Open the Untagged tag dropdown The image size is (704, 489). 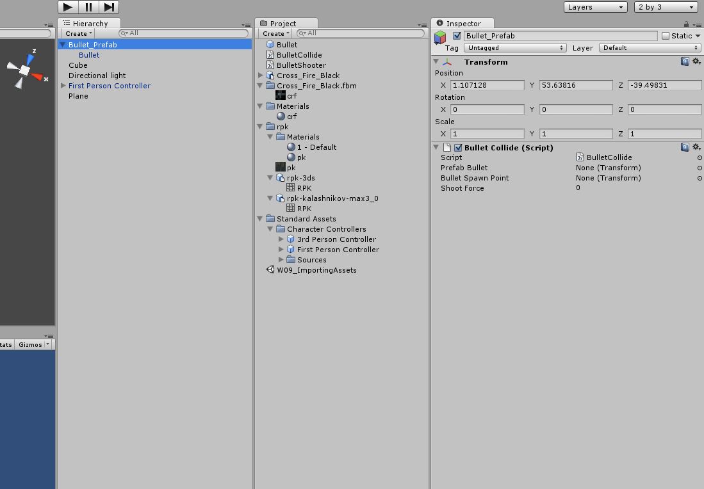click(515, 47)
